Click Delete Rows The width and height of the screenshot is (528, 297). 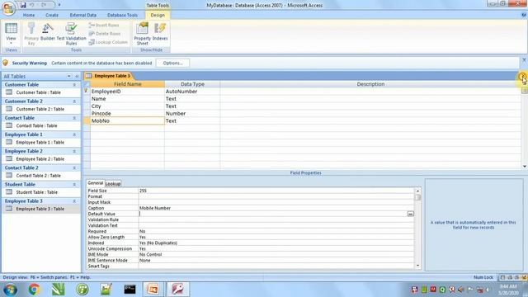coord(105,34)
